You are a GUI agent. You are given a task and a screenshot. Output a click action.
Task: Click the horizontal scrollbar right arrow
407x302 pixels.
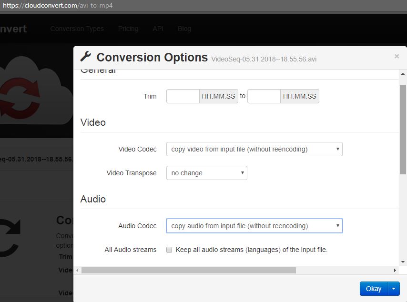[395, 270]
